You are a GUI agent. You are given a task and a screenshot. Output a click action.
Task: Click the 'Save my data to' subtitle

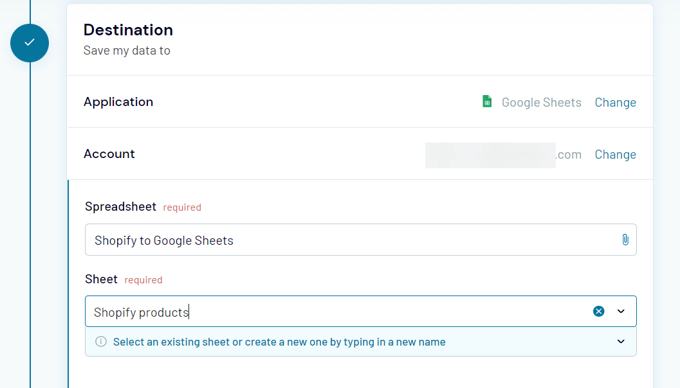pos(126,50)
